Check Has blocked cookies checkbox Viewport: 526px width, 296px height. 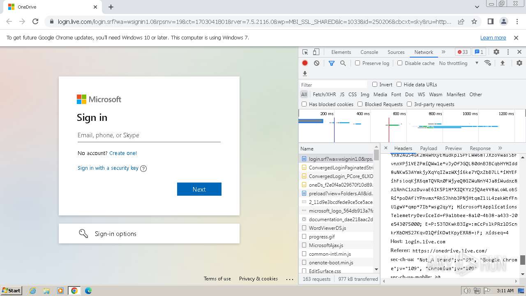[x=304, y=104]
